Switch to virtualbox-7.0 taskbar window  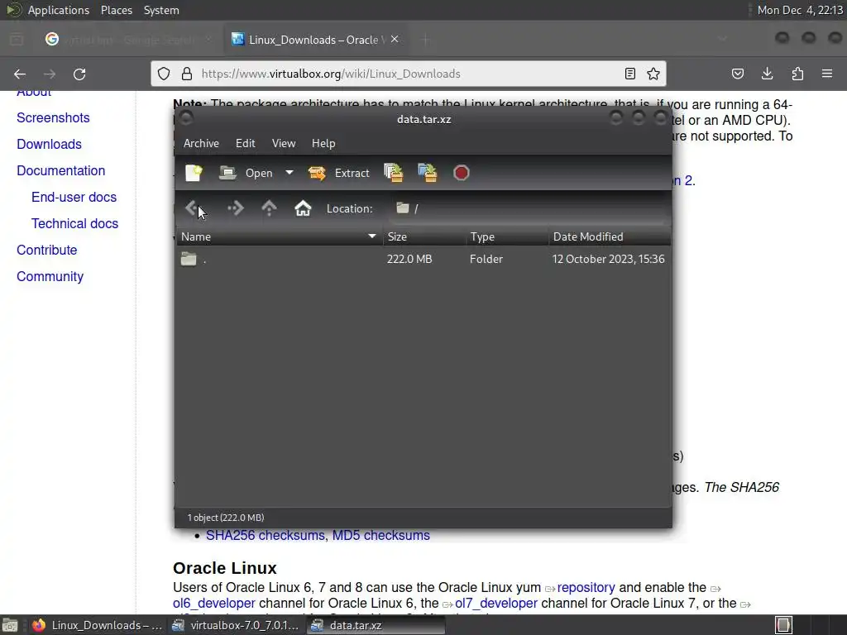point(236,625)
